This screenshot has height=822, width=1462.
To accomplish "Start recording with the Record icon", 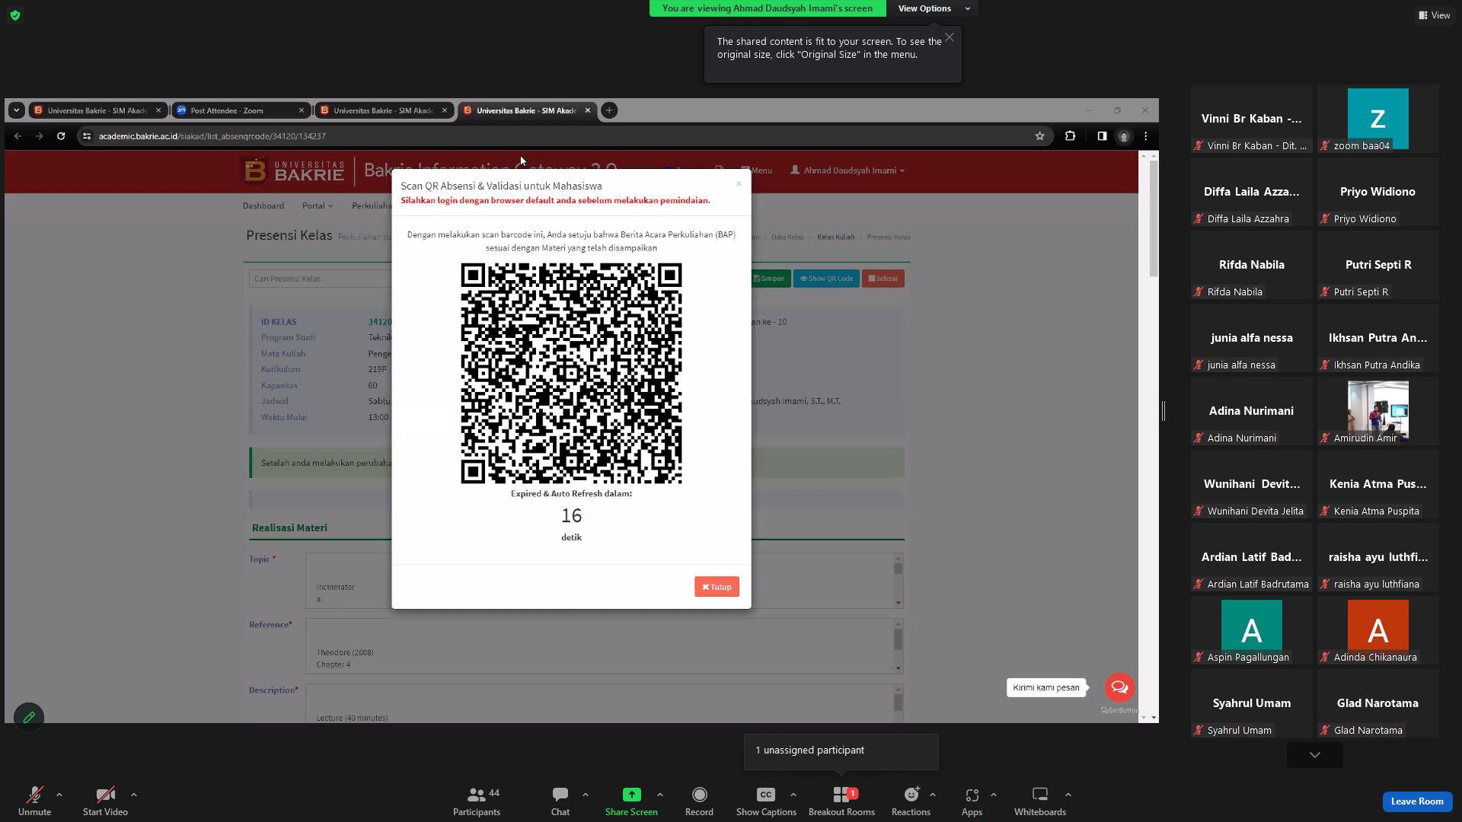I will pos(699,795).
